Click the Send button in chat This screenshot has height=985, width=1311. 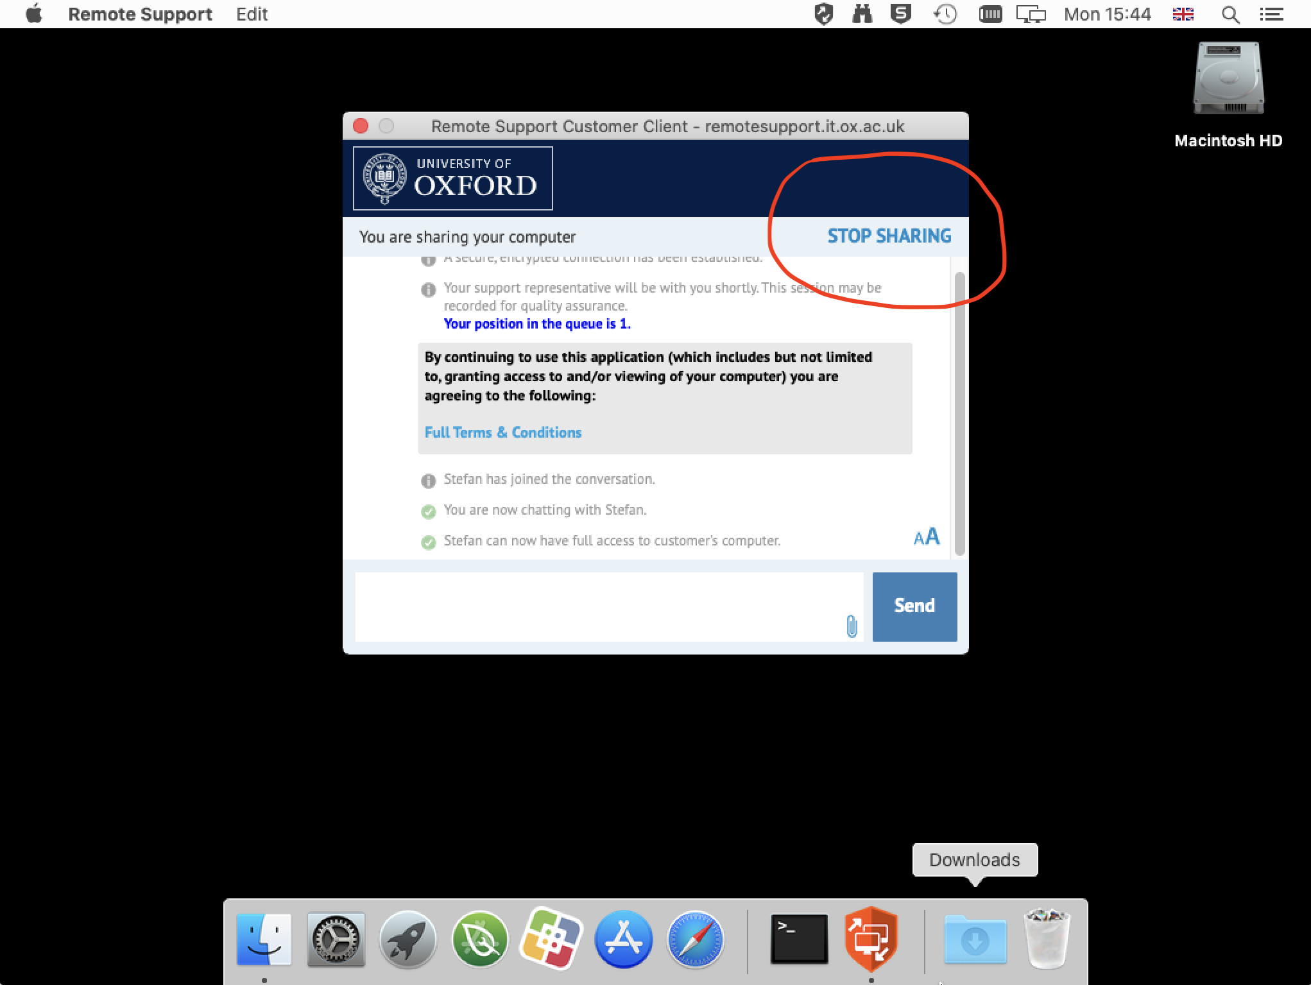(914, 605)
